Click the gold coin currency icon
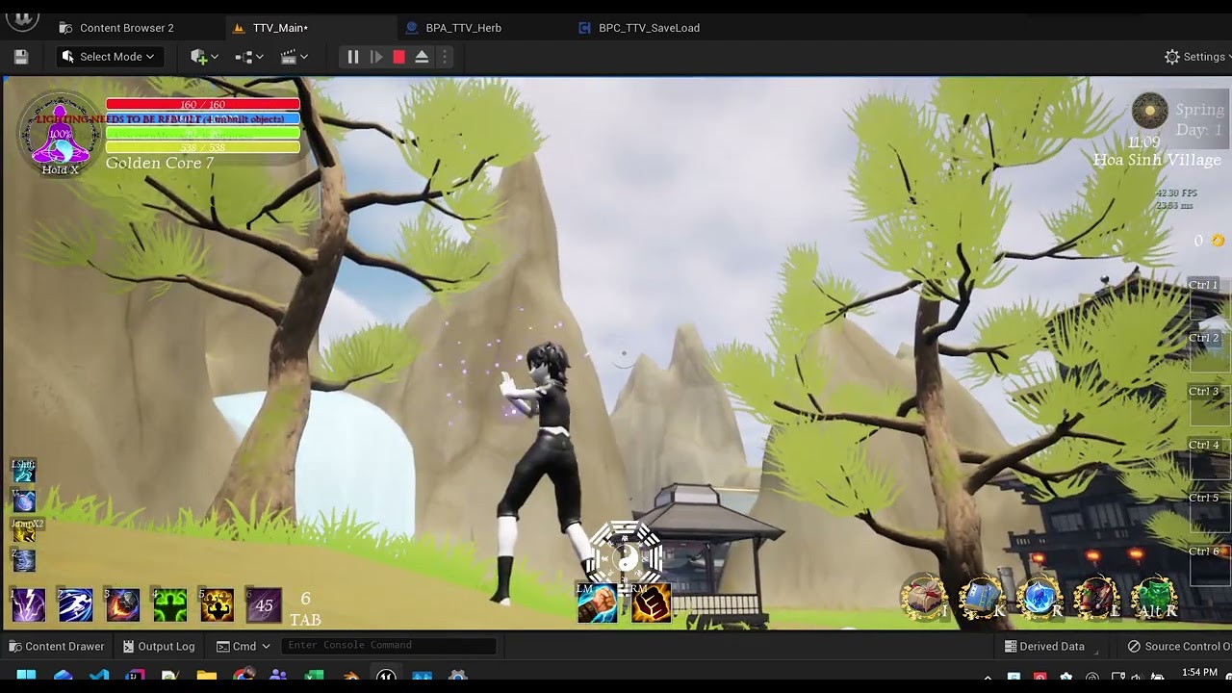Viewport: 1232px width, 693px height. (1218, 241)
